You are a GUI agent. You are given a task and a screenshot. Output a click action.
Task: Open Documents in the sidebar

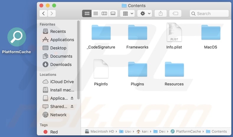[58, 56]
